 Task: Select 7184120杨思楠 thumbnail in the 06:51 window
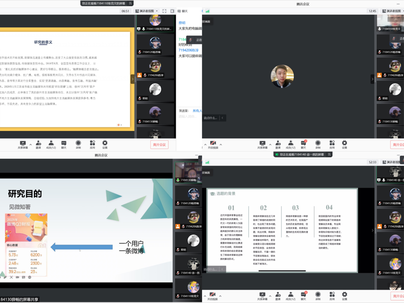[x=155, y=44]
